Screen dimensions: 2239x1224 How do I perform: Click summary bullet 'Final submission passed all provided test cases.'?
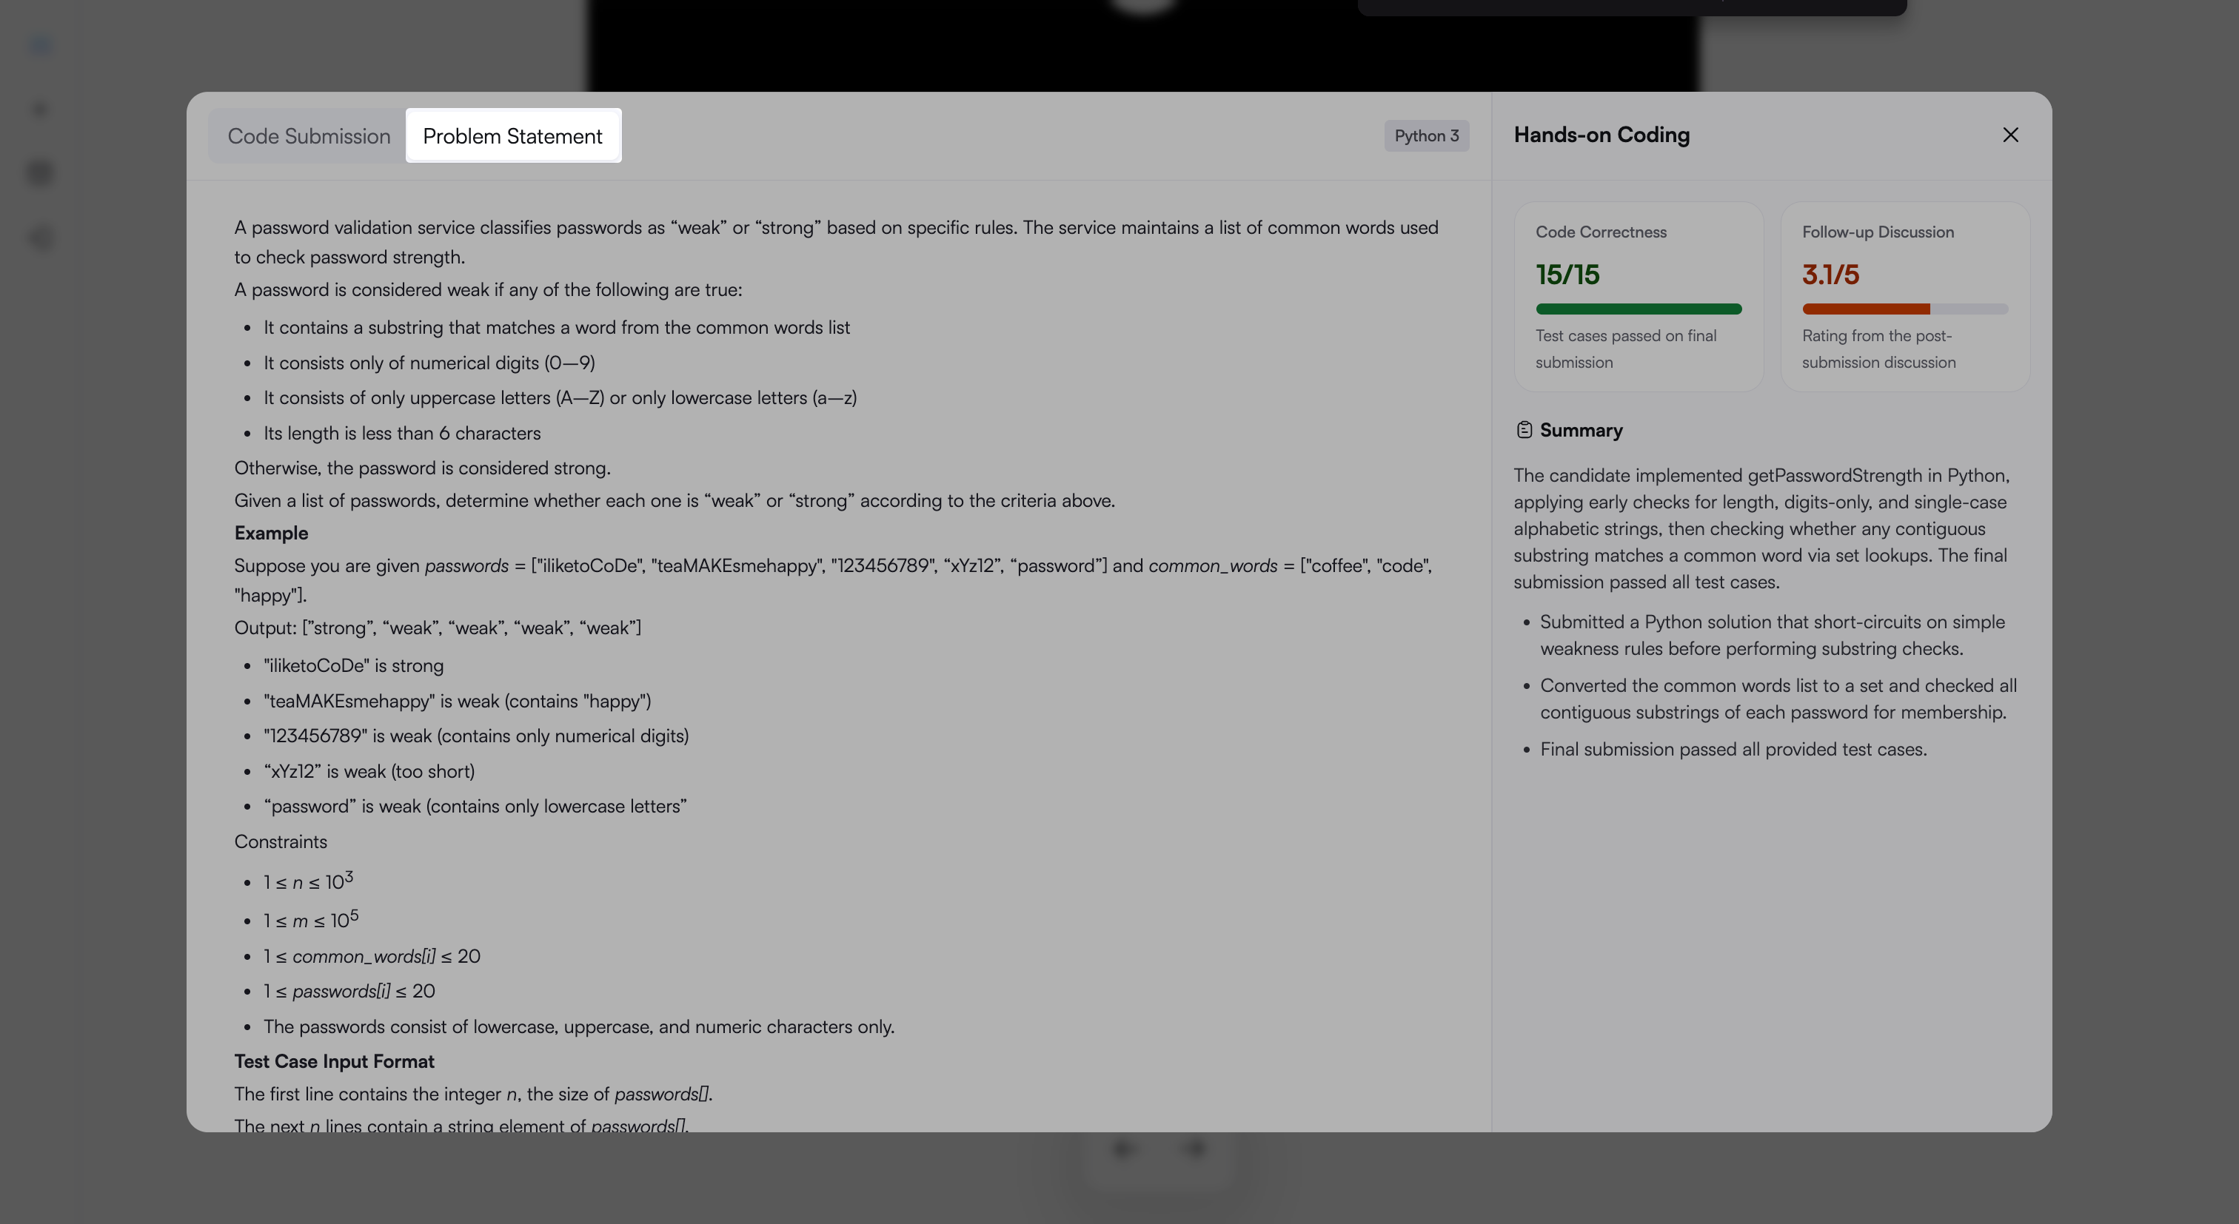point(1733,749)
